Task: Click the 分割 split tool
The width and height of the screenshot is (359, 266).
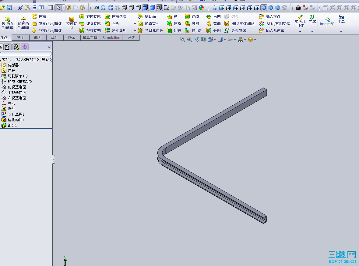Action: pos(213,30)
